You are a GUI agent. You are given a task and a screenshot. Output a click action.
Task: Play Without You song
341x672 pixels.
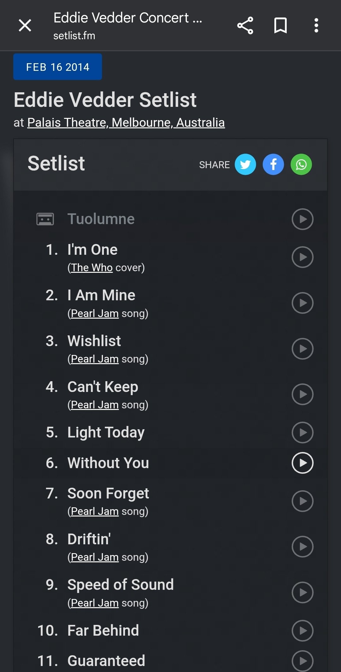tap(302, 463)
